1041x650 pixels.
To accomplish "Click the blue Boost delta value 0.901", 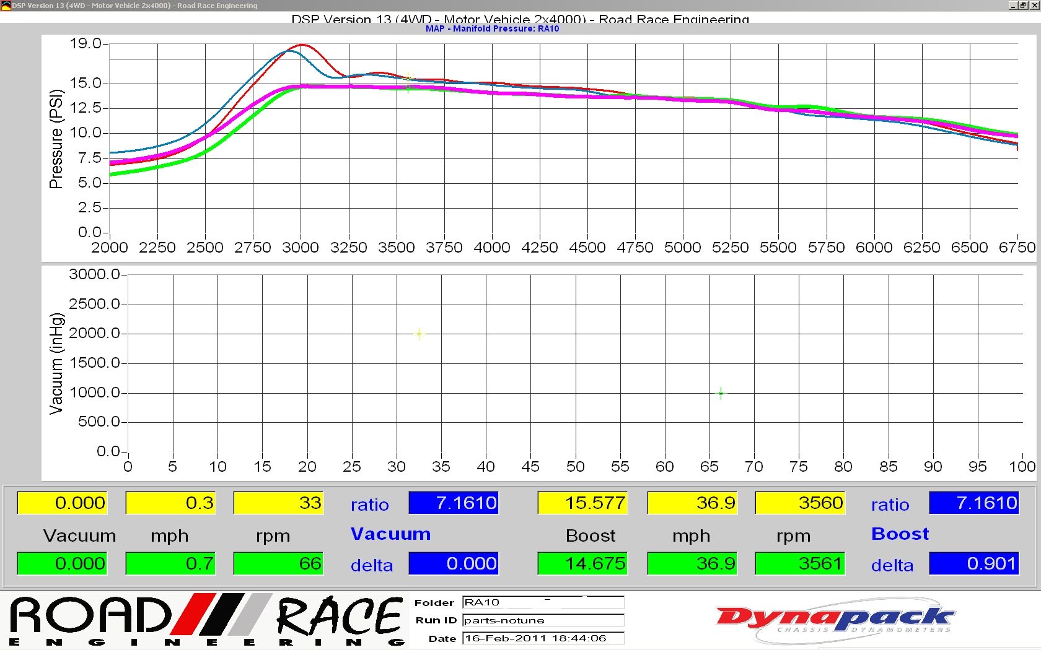I will click(x=974, y=563).
